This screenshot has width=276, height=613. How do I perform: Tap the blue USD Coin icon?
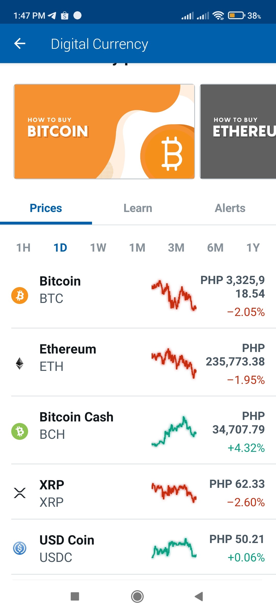coord(20,548)
